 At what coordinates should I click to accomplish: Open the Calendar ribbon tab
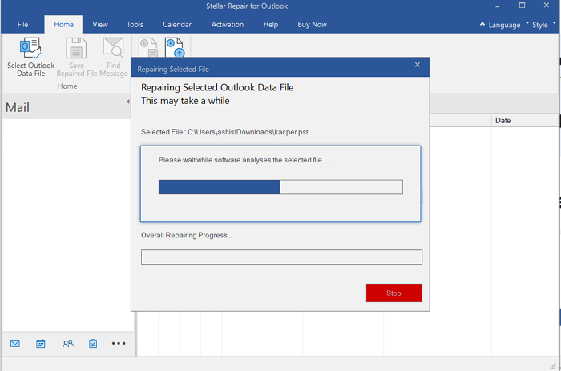tap(177, 24)
